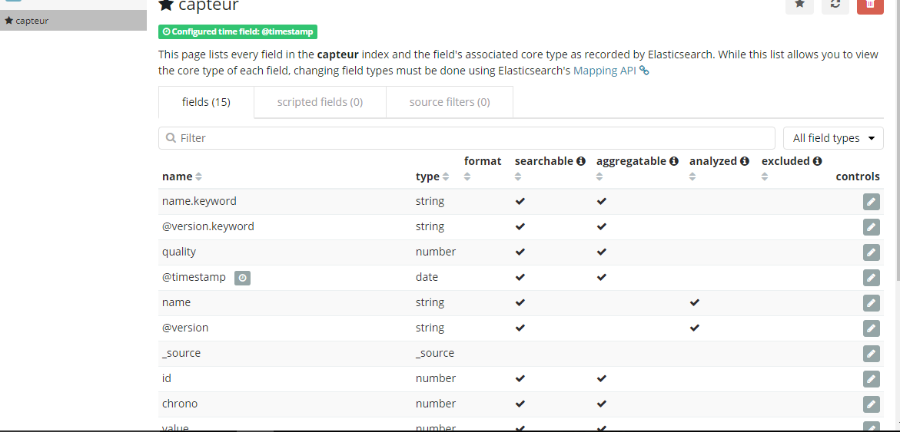Viewport: 900px width, 432px height.
Task: Edit the name.keyword field pencil icon
Action: coord(871,202)
